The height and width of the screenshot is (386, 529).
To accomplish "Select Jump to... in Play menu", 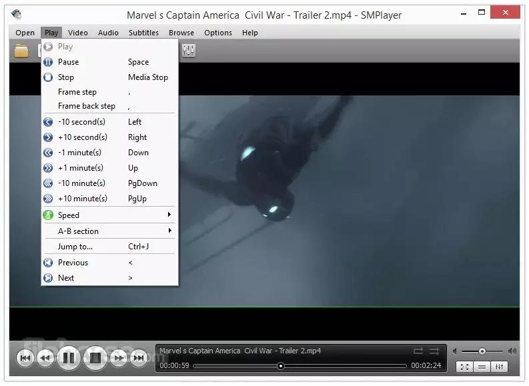I will pyautogui.click(x=75, y=247).
